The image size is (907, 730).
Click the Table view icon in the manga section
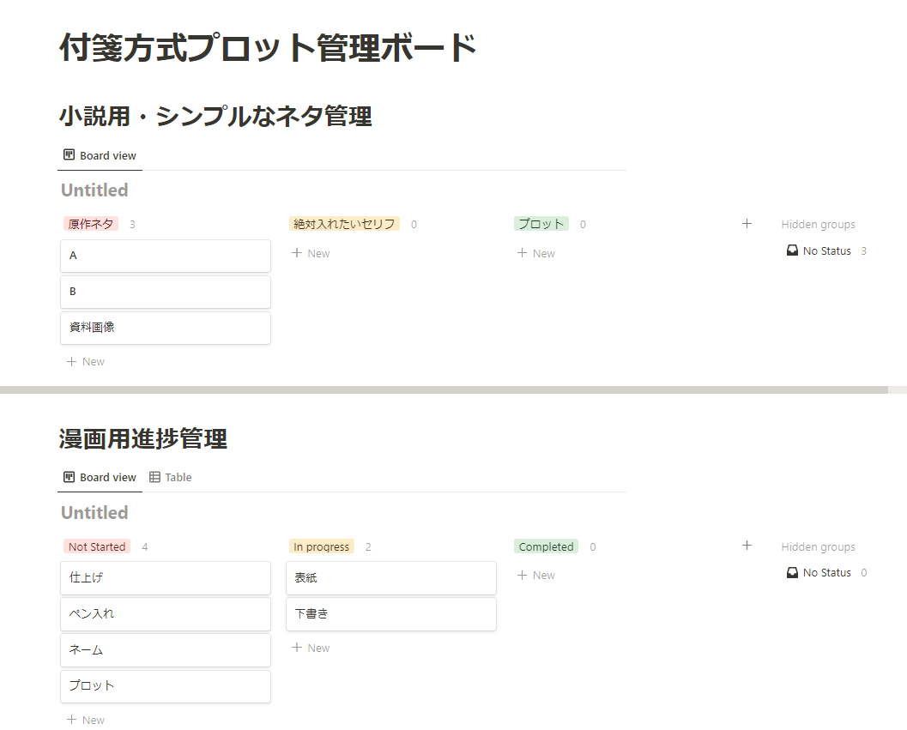pos(155,477)
